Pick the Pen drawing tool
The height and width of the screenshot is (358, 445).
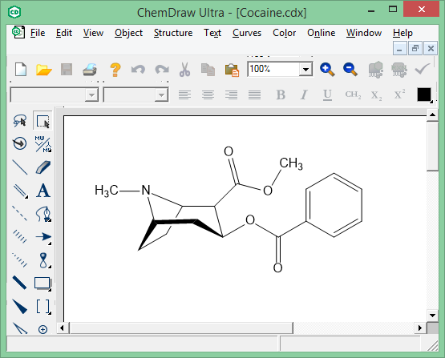[x=42, y=214]
